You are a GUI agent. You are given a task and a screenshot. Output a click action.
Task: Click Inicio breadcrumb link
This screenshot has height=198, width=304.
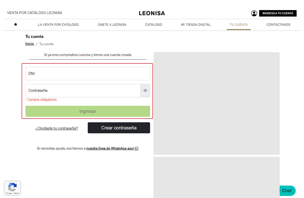30,44
